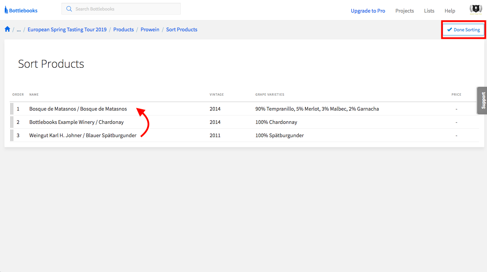This screenshot has height=272, width=487.
Task: Open the Projects menu
Action: pos(404,11)
